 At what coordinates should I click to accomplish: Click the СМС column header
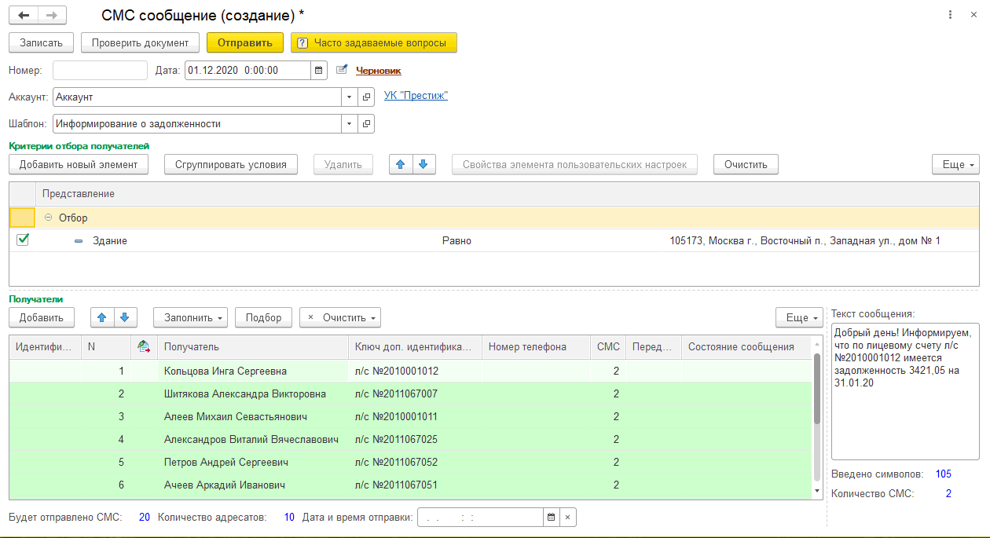click(x=608, y=346)
